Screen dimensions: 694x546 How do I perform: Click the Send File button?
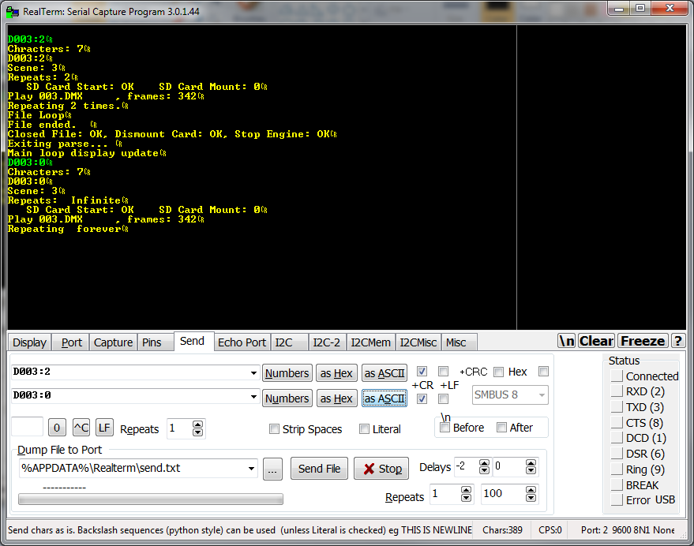click(319, 469)
